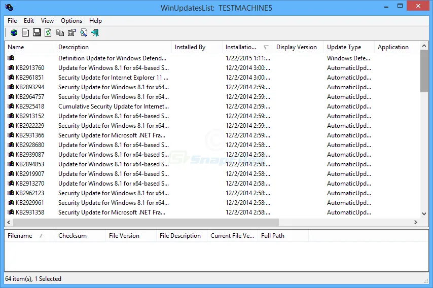Open the Edit menu
Image resolution: width=433 pixels, height=288 pixels.
pyautogui.click(x=29, y=21)
